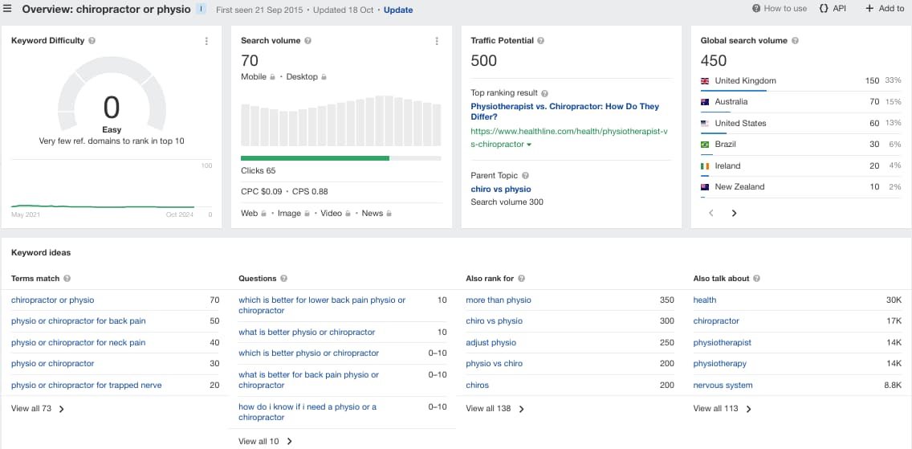Click the Update link
This screenshot has width=912, height=449.
(x=398, y=10)
